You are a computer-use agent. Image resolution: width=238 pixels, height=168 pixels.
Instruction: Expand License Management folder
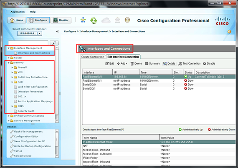(8, 120)
